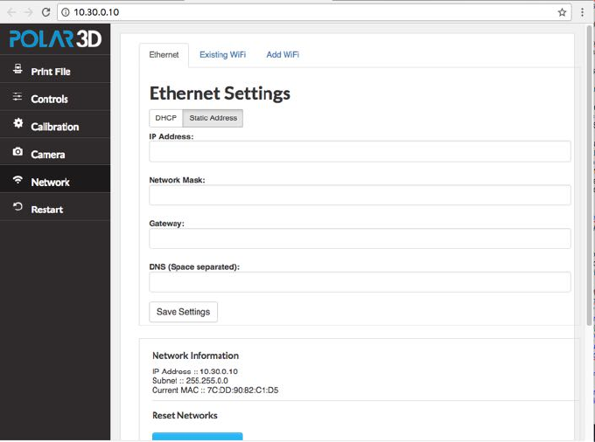Open the Chrome three-dot menu
This screenshot has height=442, width=595.
pos(583,13)
